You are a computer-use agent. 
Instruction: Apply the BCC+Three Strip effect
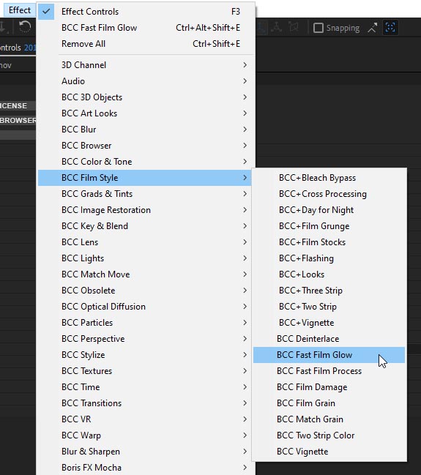click(329, 291)
